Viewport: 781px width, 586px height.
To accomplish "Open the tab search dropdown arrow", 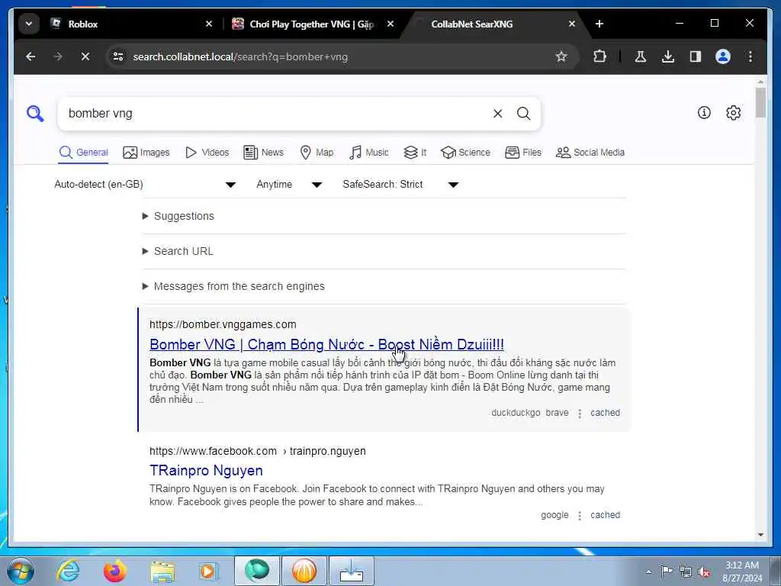I will point(29,24).
